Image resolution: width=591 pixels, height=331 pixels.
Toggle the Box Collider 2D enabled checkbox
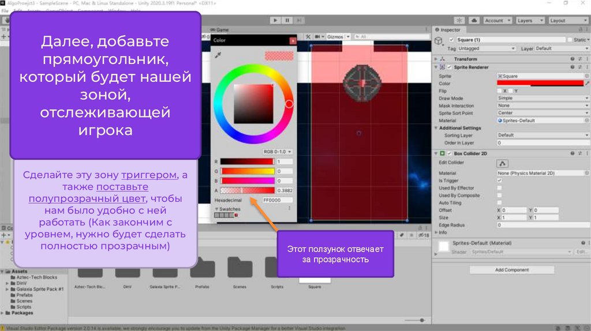click(x=449, y=153)
